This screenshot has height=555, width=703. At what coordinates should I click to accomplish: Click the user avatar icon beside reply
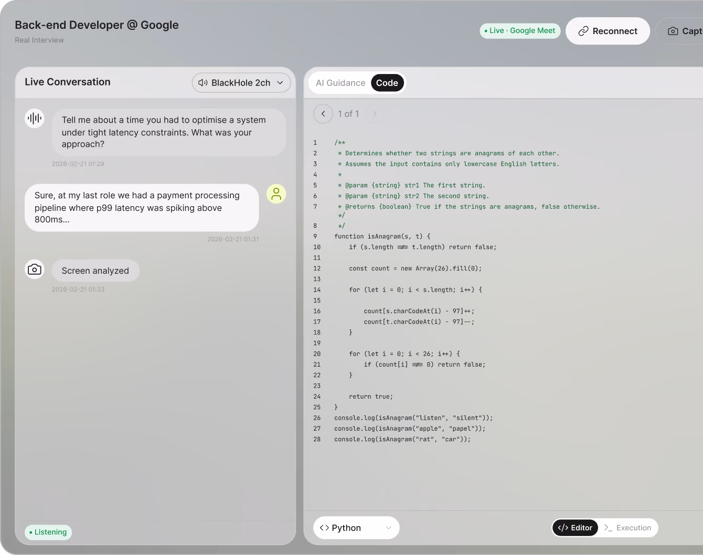pyautogui.click(x=276, y=194)
